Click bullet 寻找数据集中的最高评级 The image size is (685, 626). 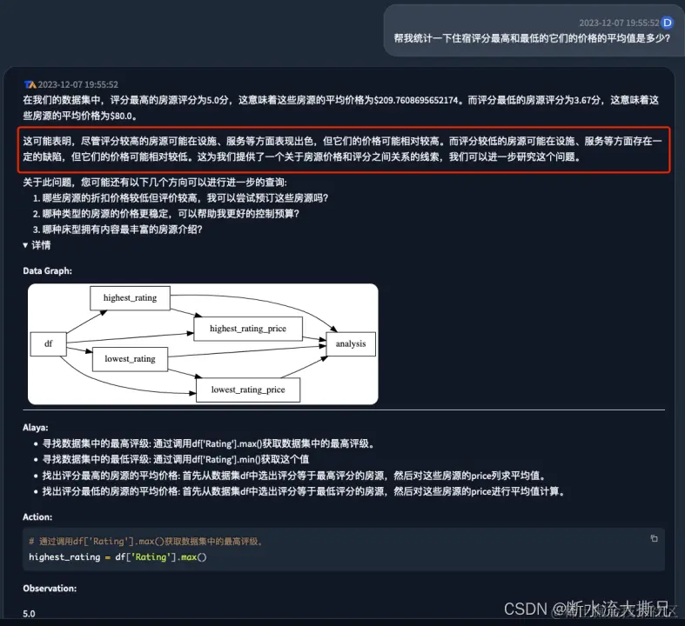[x=209, y=443]
